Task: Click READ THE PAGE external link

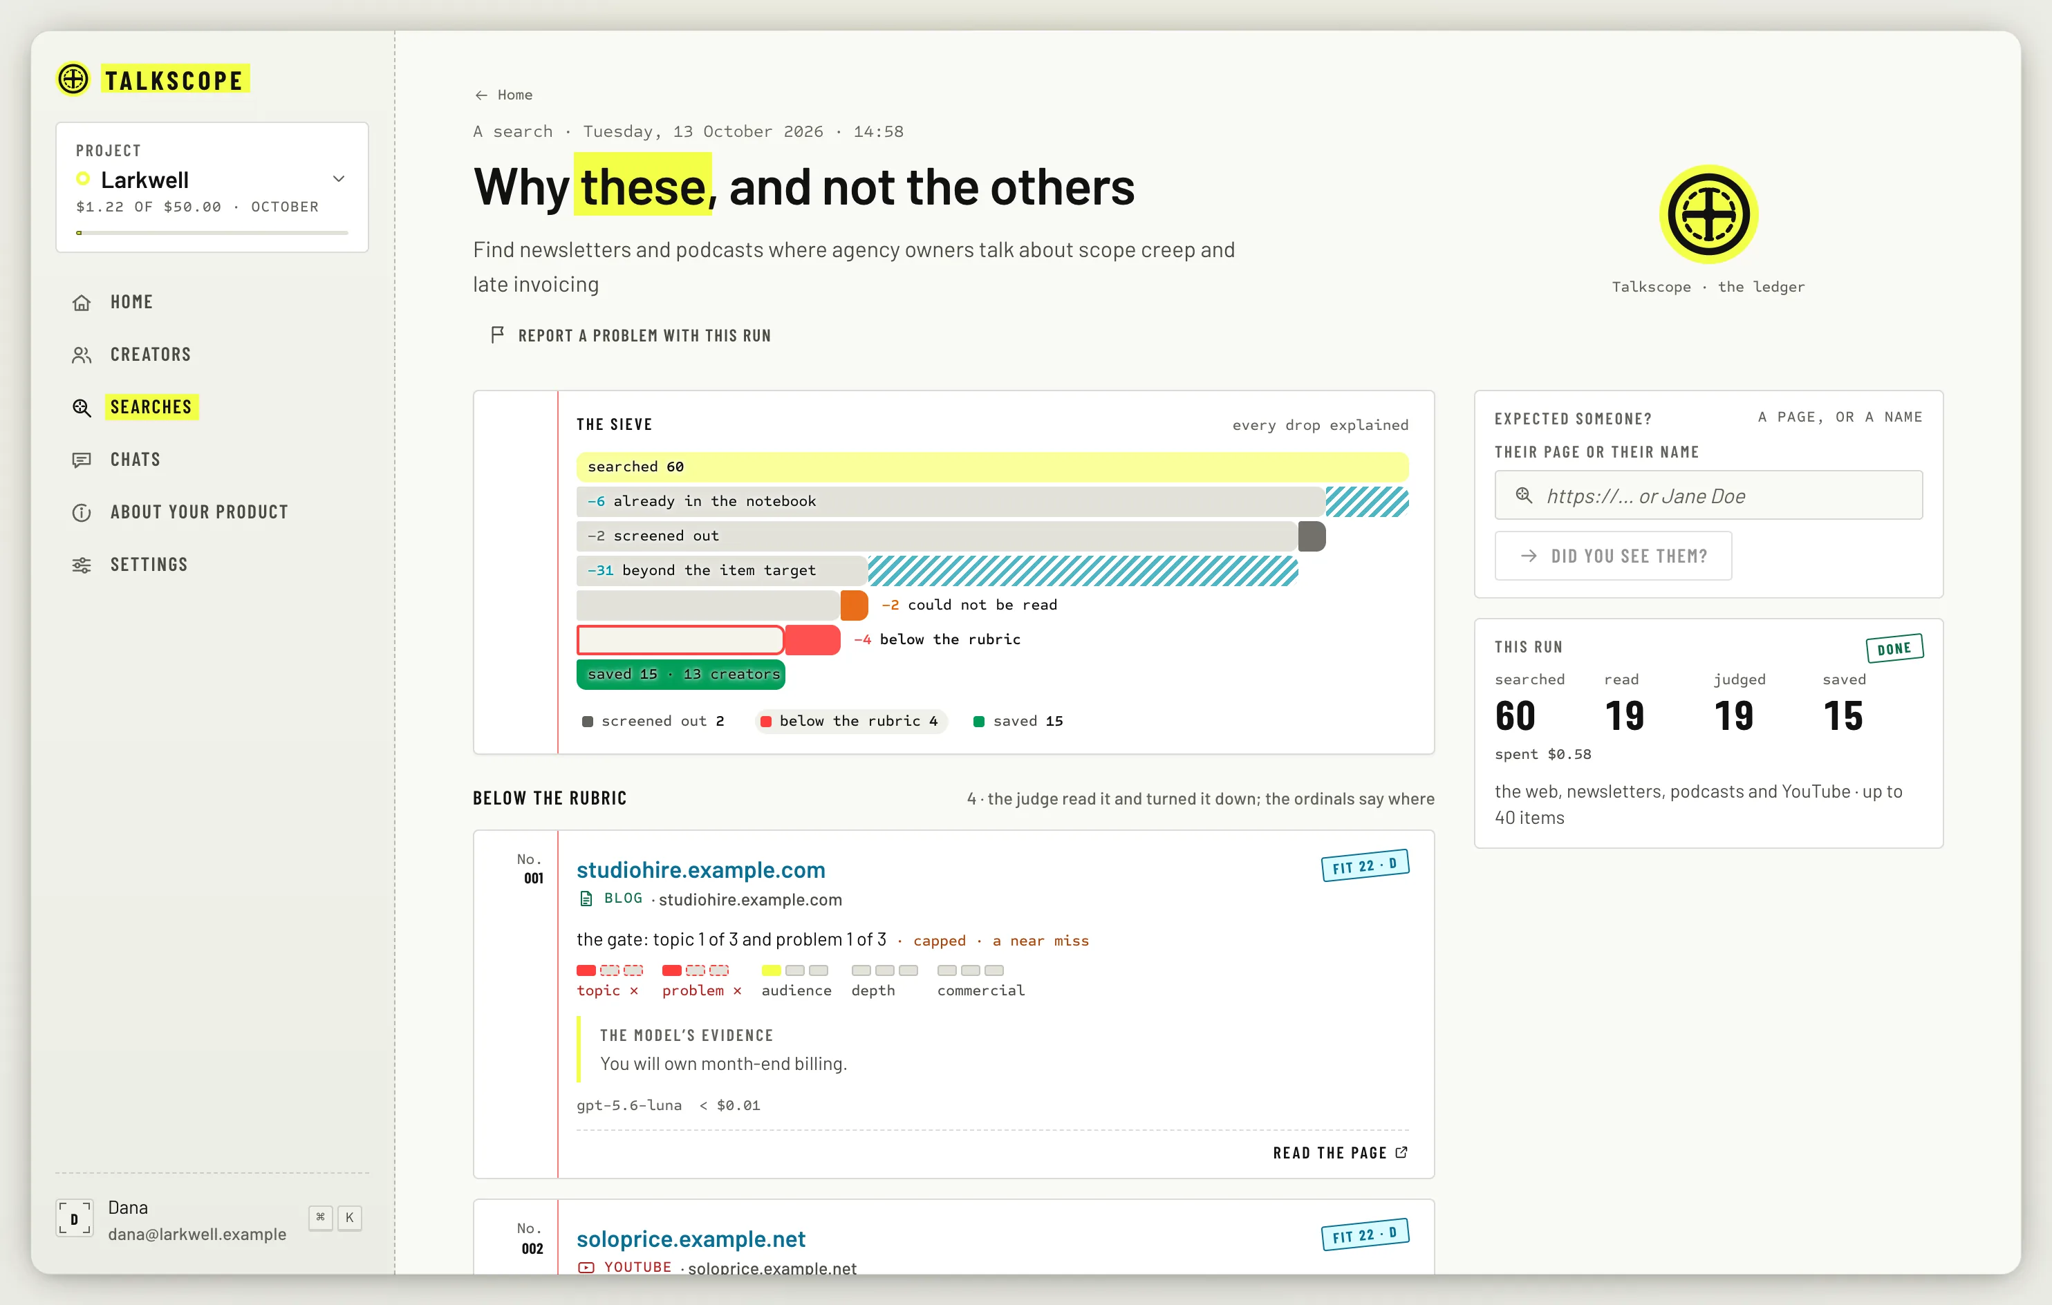Action: coord(1340,1152)
